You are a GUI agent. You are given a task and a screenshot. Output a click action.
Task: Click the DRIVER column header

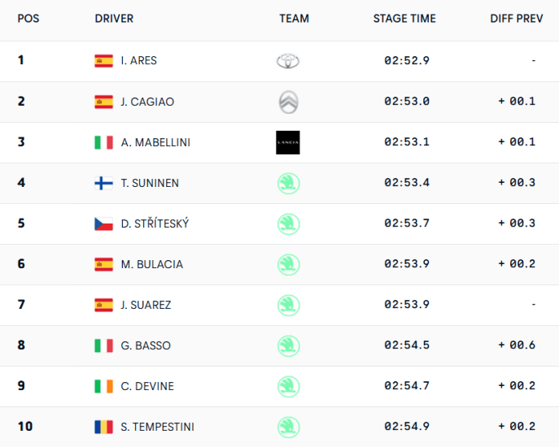coord(114,19)
